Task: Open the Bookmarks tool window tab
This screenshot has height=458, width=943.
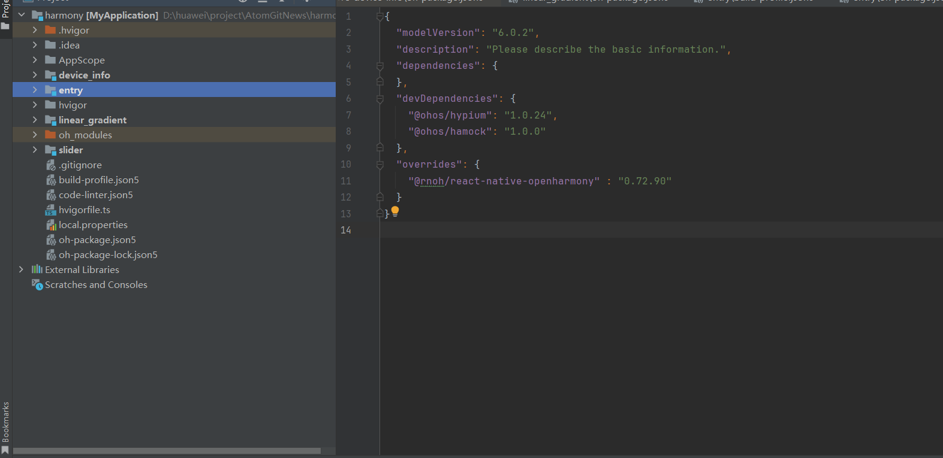Action: click(x=6, y=427)
